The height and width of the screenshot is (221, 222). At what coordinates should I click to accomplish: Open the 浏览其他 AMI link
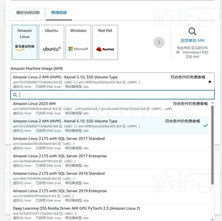pos(192,40)
